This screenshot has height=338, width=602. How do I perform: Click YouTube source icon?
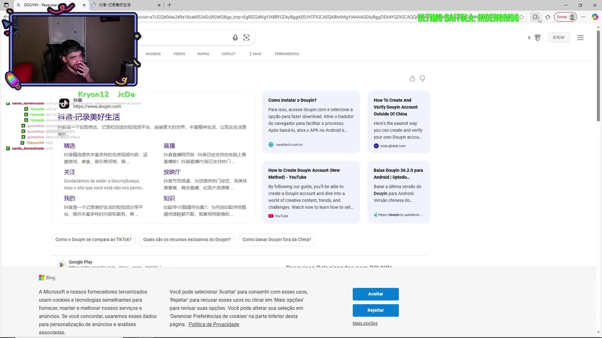pyautogui.click(x=271, y=216)
